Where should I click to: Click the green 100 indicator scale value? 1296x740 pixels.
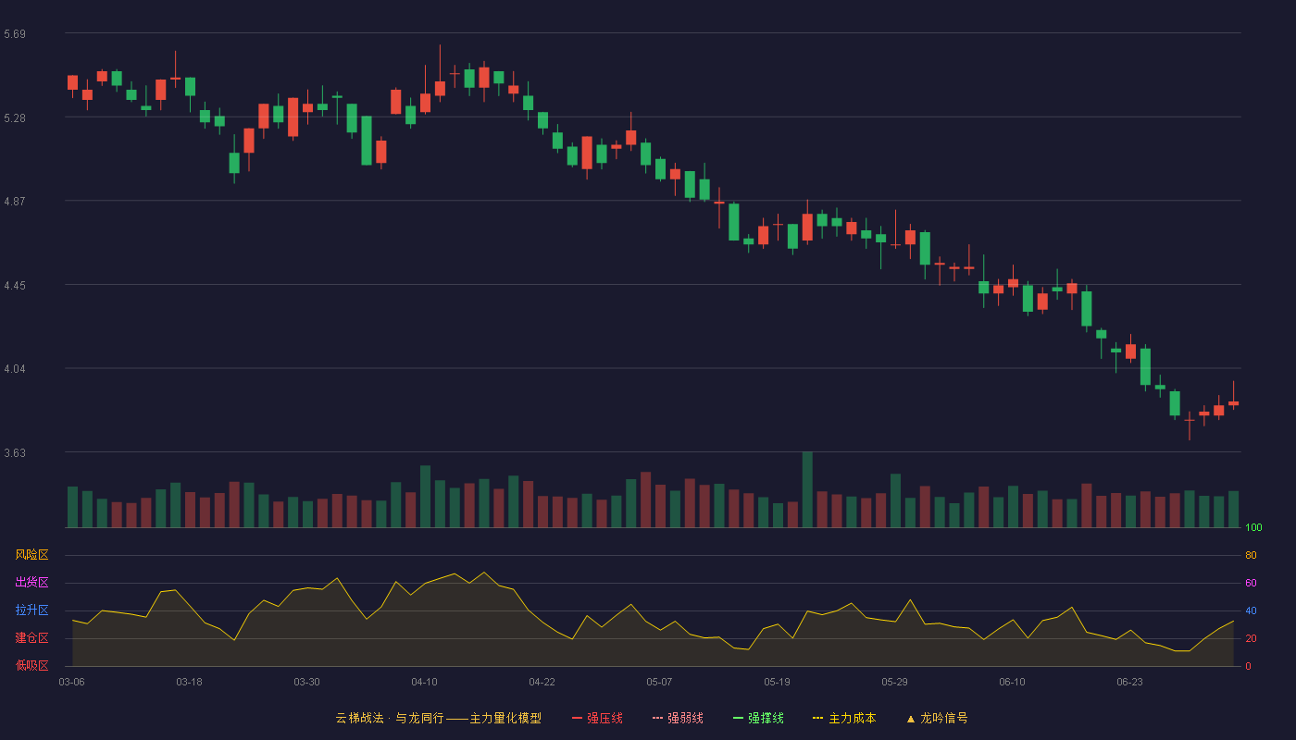click(1254, 527)
